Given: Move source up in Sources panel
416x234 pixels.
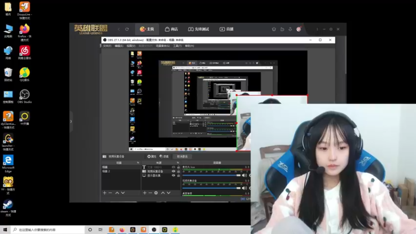Looking at the screenshot, I should (163, 193).
